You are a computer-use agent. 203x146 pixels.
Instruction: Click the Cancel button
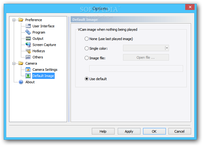(180, 131)
